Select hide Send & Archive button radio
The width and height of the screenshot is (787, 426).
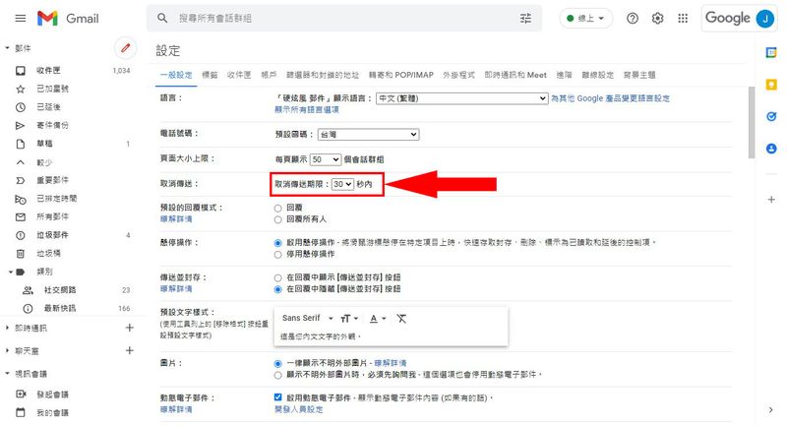[278, 289]
